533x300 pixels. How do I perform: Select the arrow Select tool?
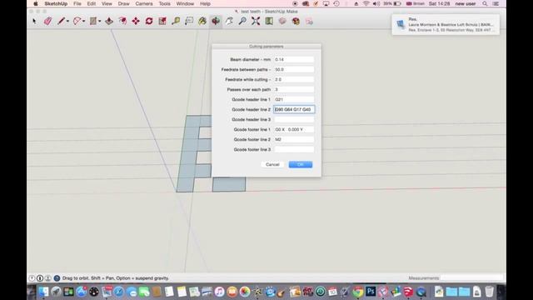point(34,21)
